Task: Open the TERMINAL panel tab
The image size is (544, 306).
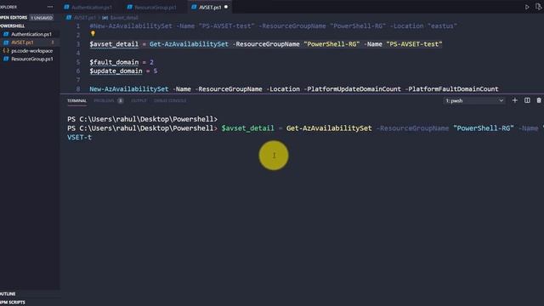Action: (x=76, y=100)
